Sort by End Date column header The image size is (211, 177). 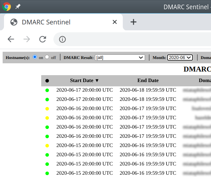pos(148,80)
